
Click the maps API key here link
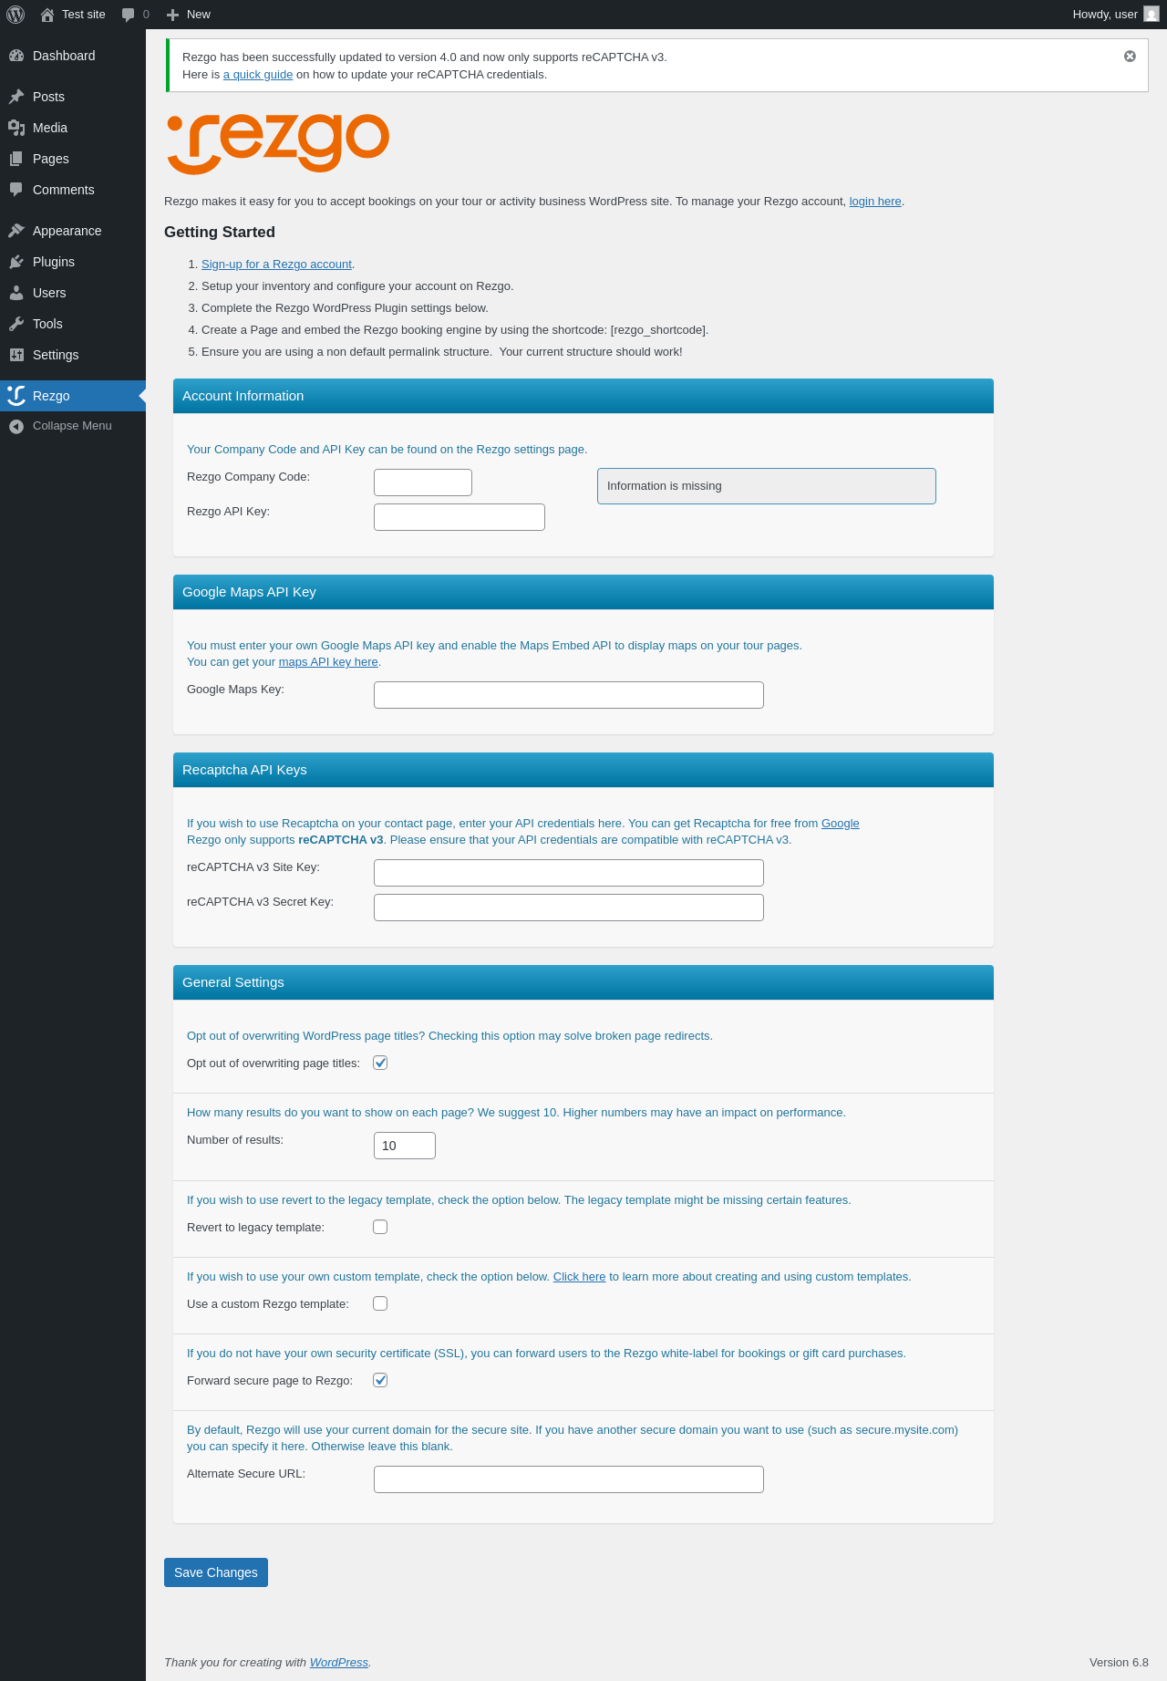coord(328,662)
